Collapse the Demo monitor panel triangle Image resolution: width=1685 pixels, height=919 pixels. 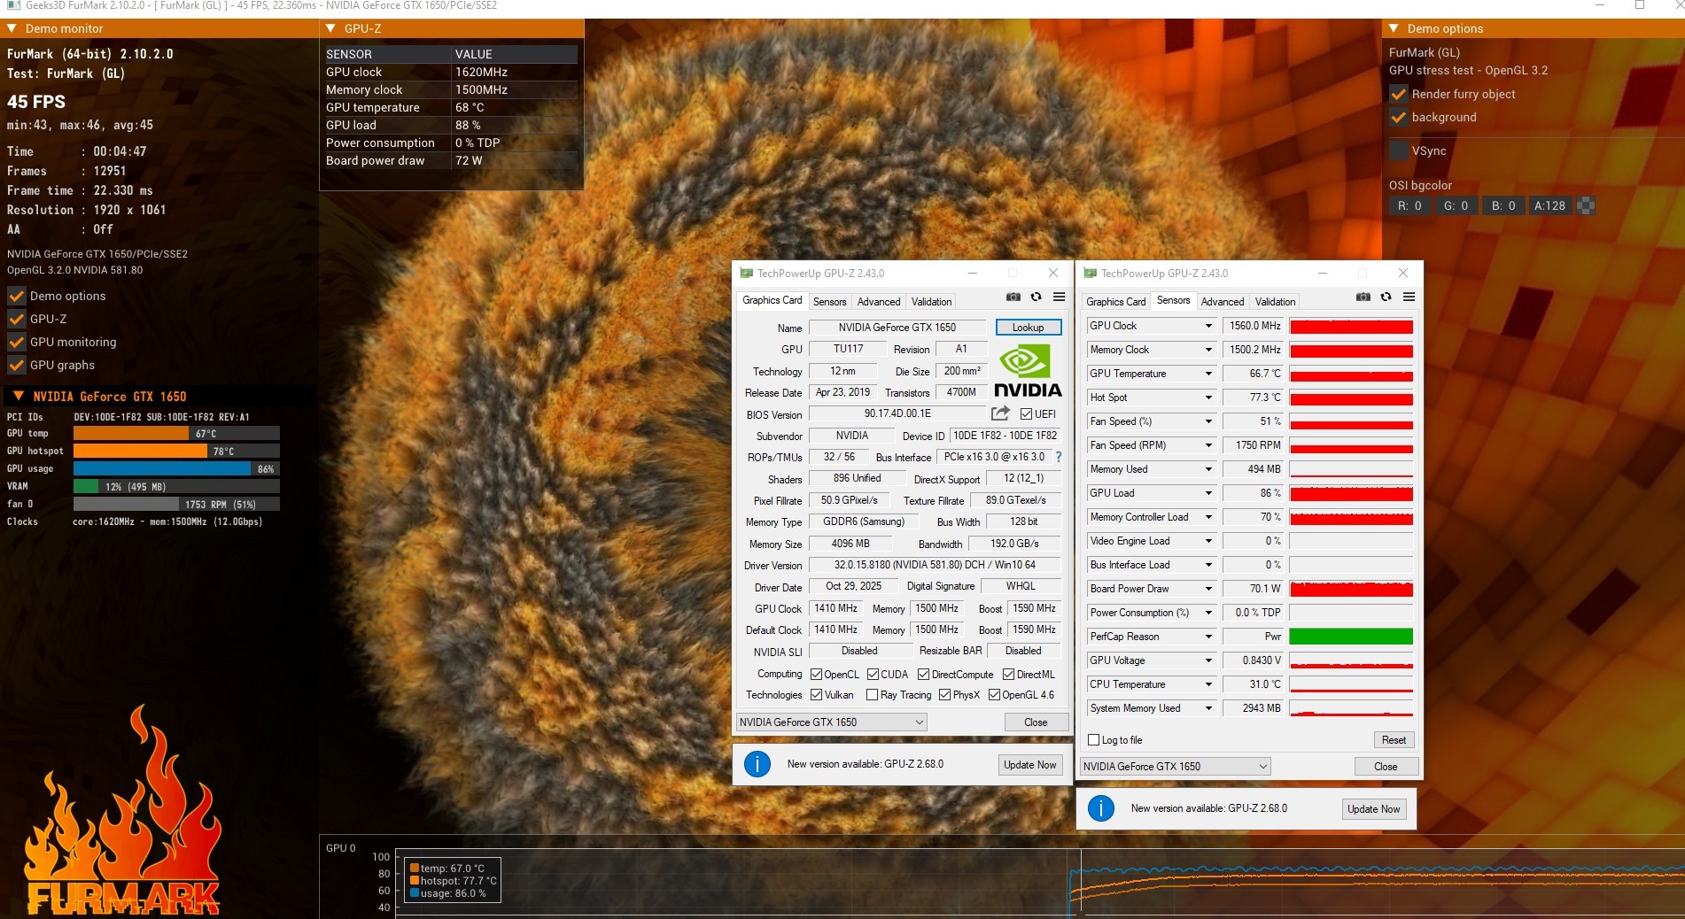coord(12,28)
